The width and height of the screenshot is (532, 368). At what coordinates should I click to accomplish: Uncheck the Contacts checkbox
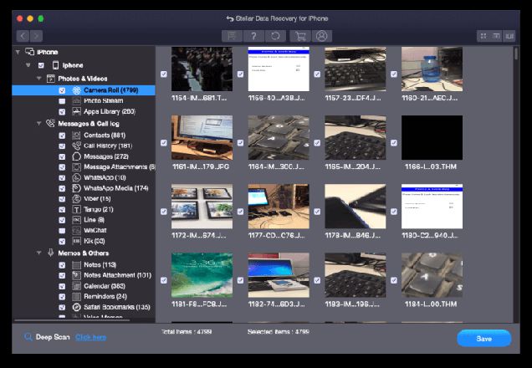coord(62,135)
